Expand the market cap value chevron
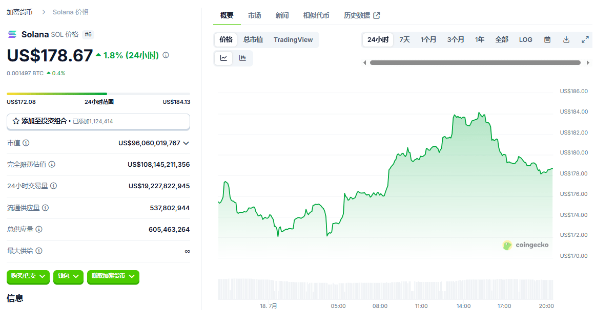This screenshot has height=310, width=595. click(186, 143)
